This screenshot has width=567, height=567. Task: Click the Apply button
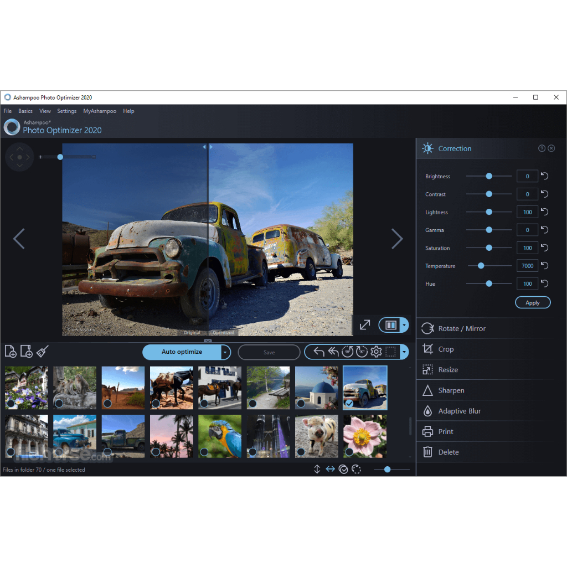click(x=533, y=303)
